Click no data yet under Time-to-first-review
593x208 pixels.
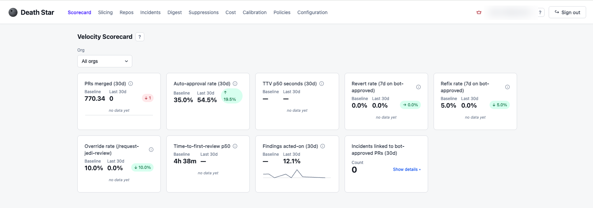(x=208, y=173)
